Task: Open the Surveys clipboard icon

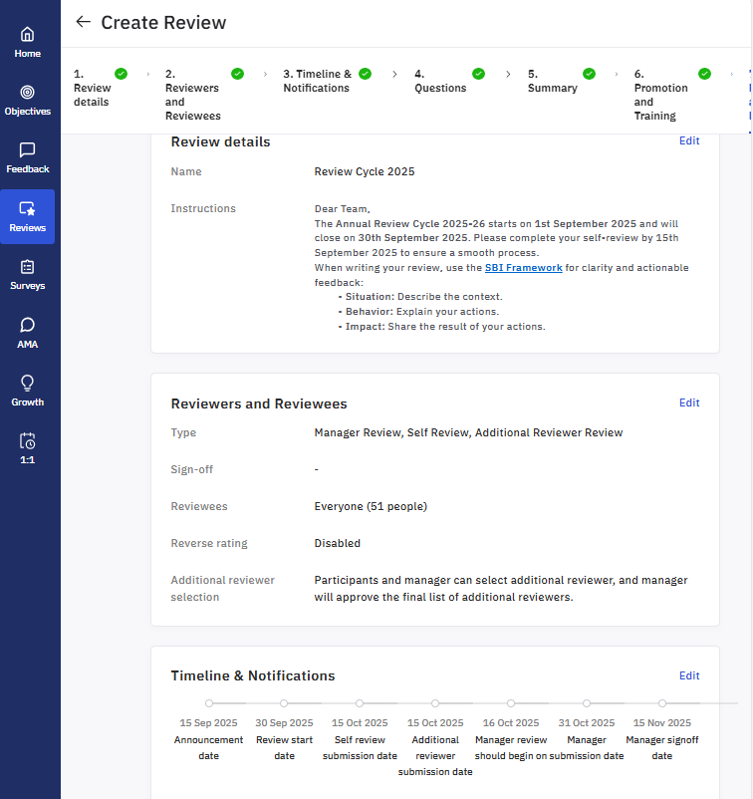Action: click(27, 267)
